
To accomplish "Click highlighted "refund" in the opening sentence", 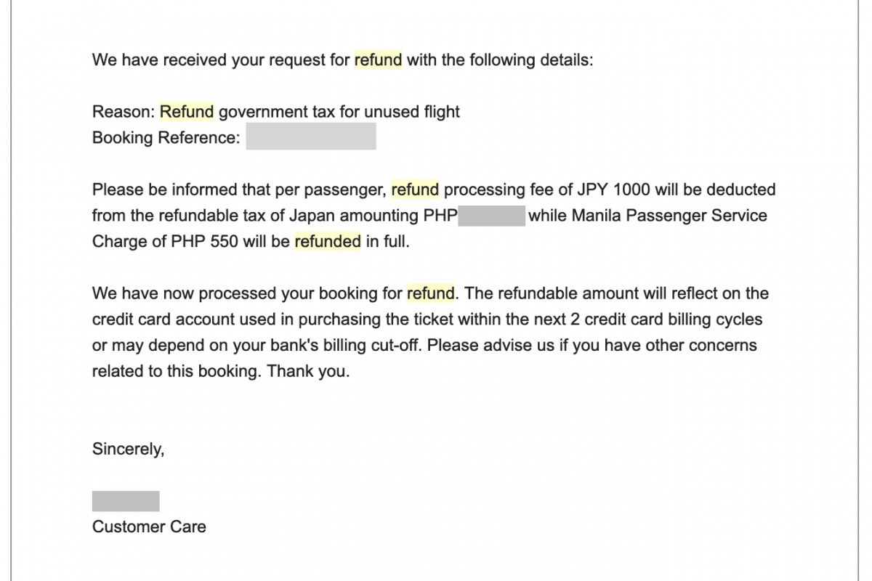I will point(378,60).
